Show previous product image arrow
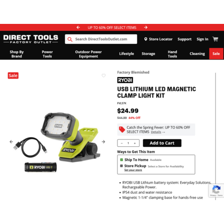Image resolution: width=224 pixels, height=224 pixels. pyautogui.click(x=11, y=141)
